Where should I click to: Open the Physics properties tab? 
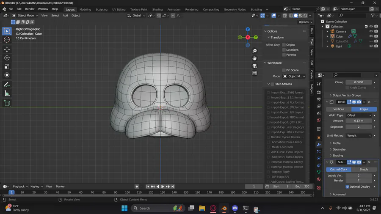pos(319,159)
